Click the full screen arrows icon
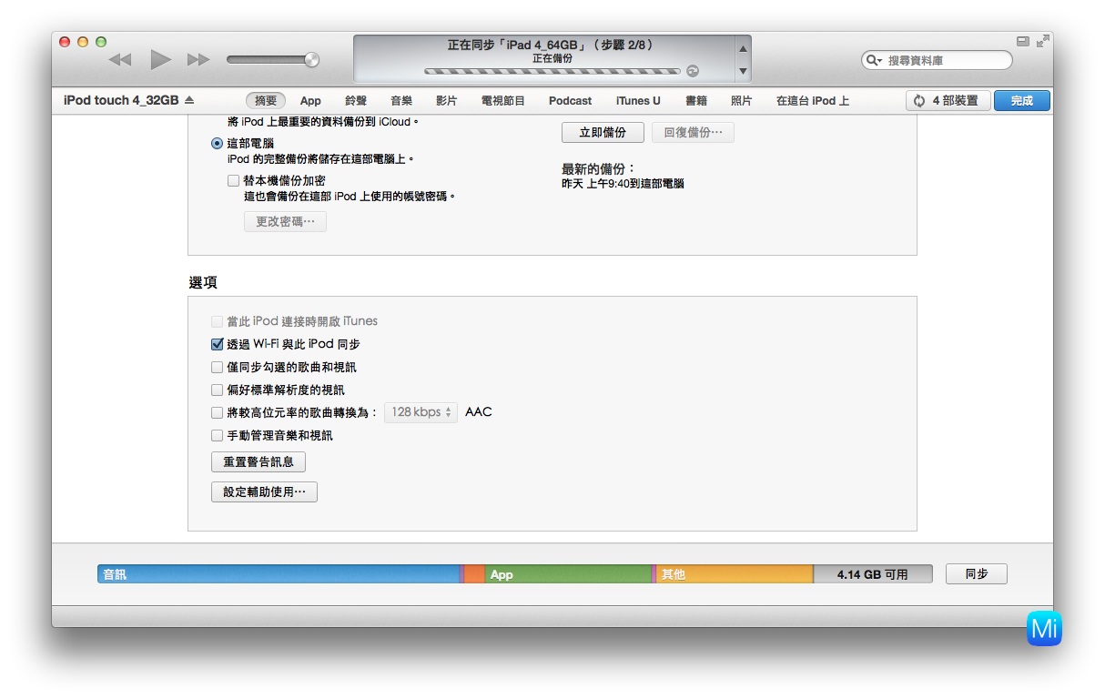This screenshot has height=699, width=1105. [1043, 41]
